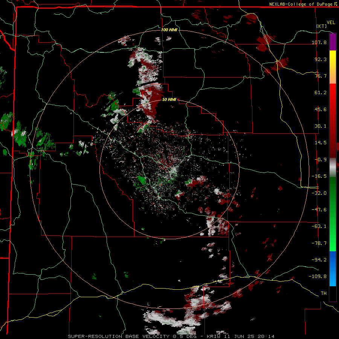Click the [KT] units label
This screenshot has width=339, height=339.
coord(322,26)
